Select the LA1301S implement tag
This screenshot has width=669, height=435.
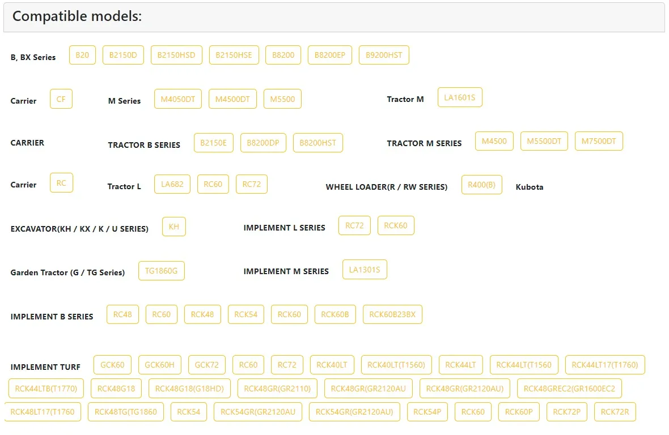[365, 269]
